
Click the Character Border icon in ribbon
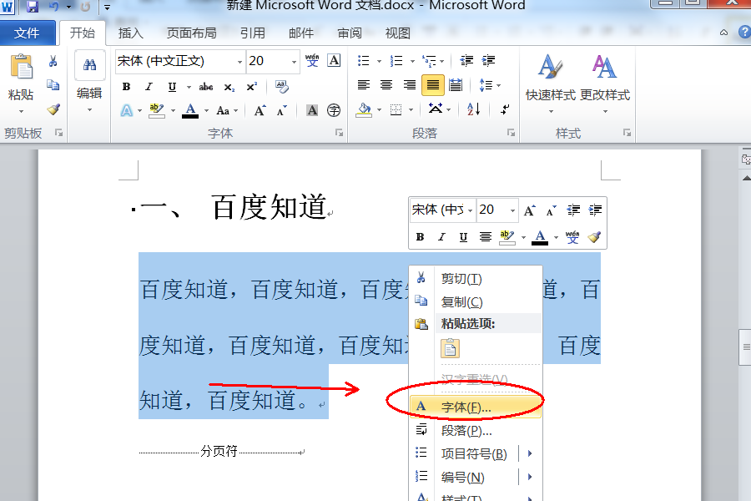(x=334, y=60)
